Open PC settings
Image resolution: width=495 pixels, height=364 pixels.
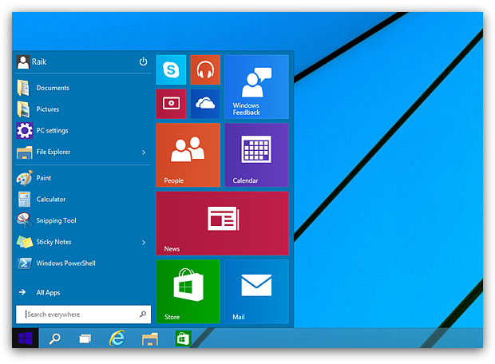83,130
